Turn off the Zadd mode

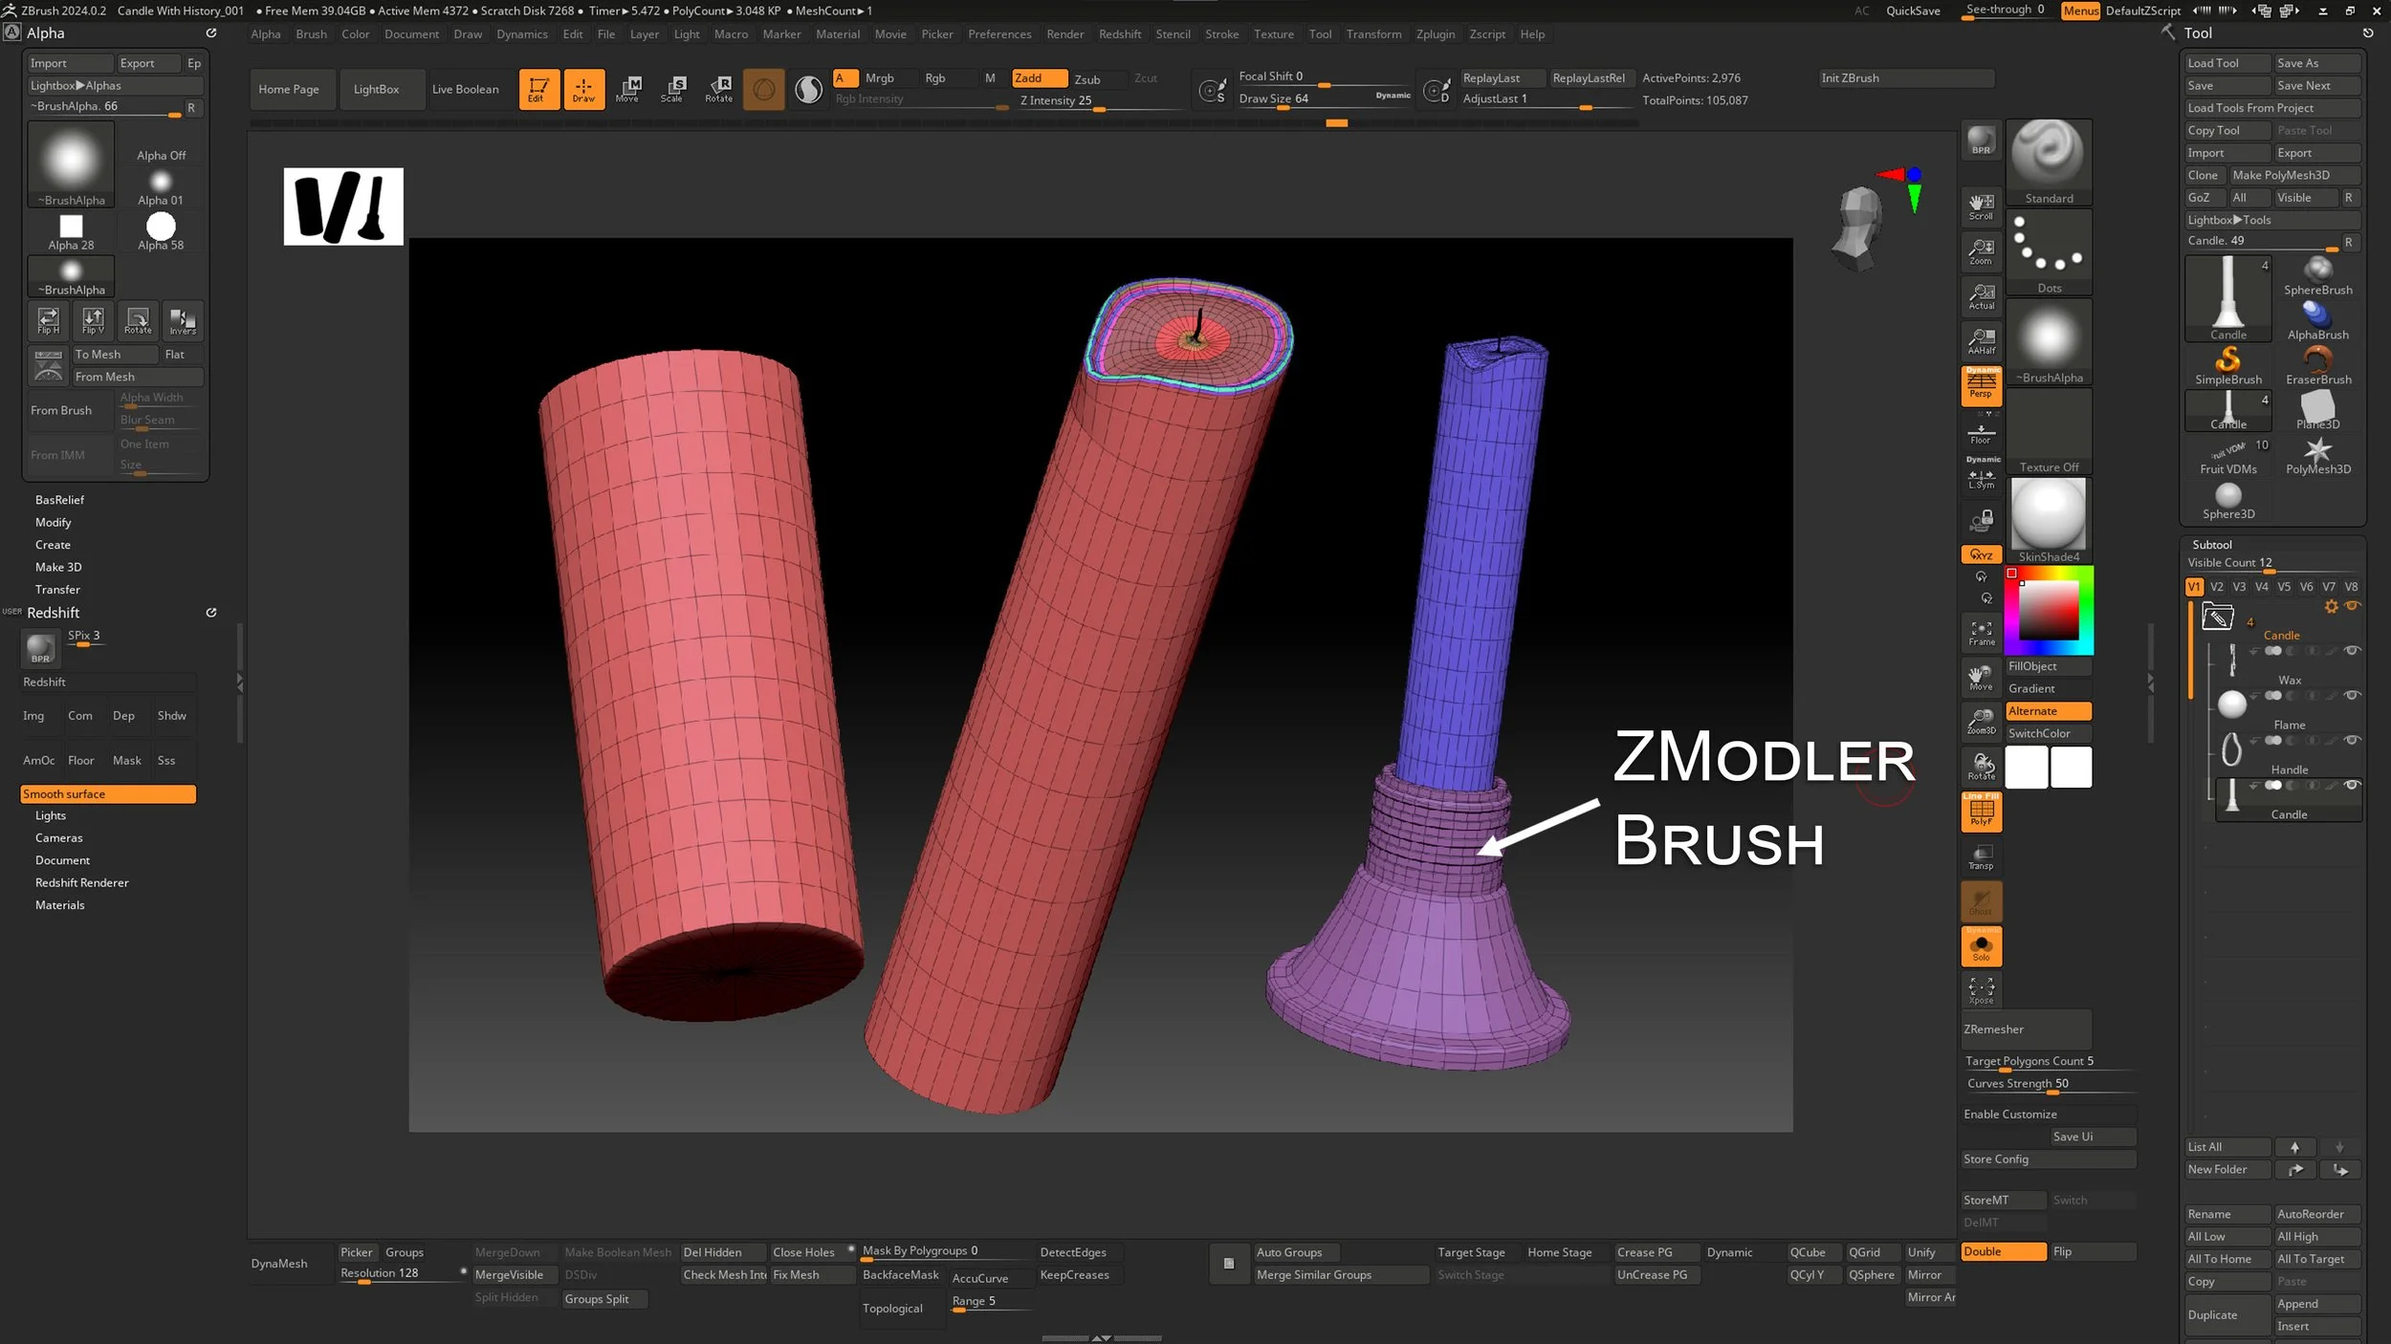pyautogui.click(x=1039, y=78)
